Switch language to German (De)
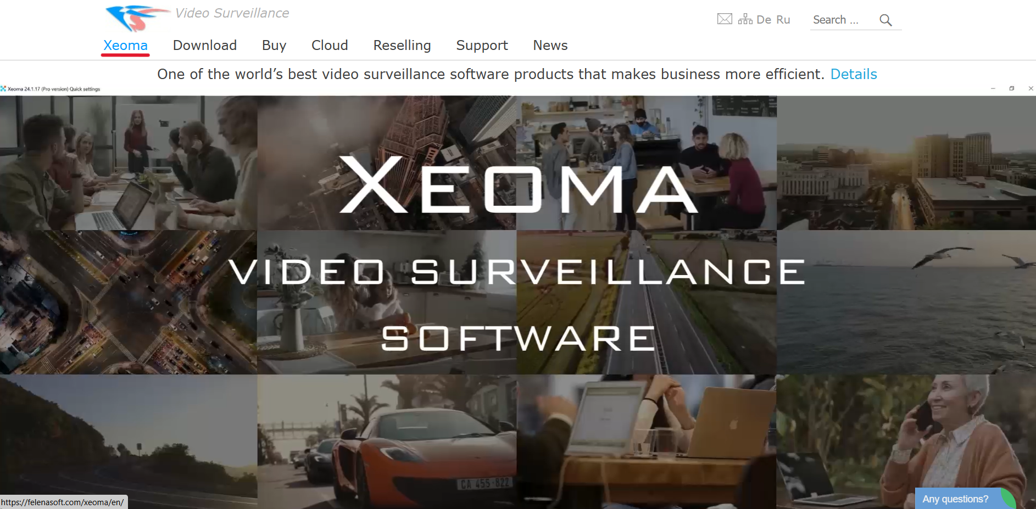 (x=764, y=20)
